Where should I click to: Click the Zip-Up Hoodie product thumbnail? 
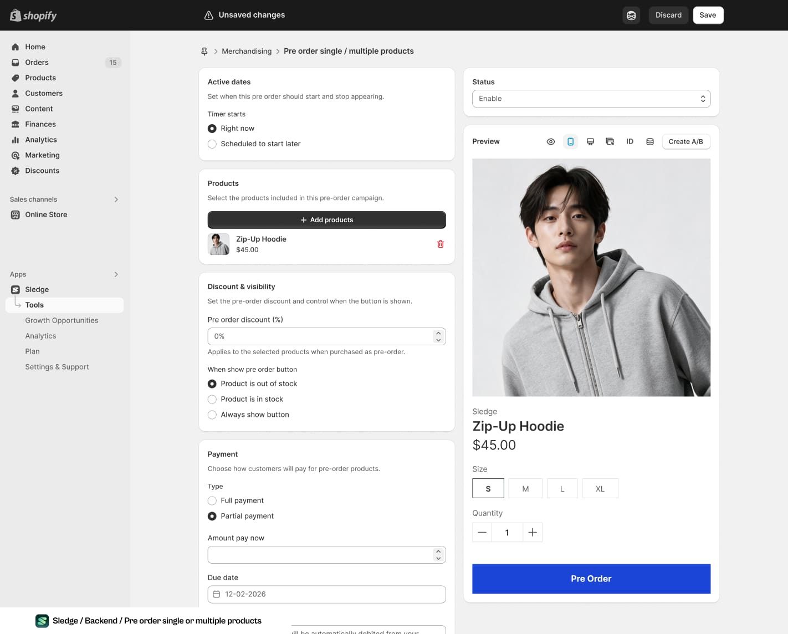pyautogui.click(x=218, y=244)
